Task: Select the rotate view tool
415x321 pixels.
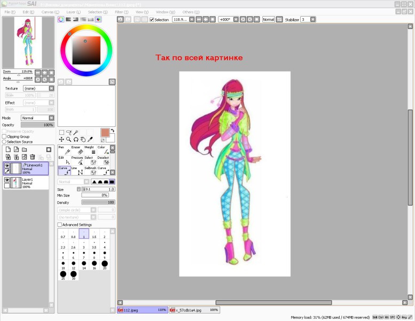Action: coord(76,140)
